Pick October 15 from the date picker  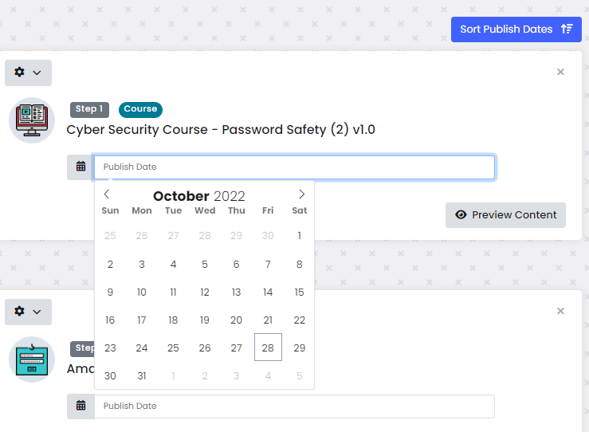[300, 292]
